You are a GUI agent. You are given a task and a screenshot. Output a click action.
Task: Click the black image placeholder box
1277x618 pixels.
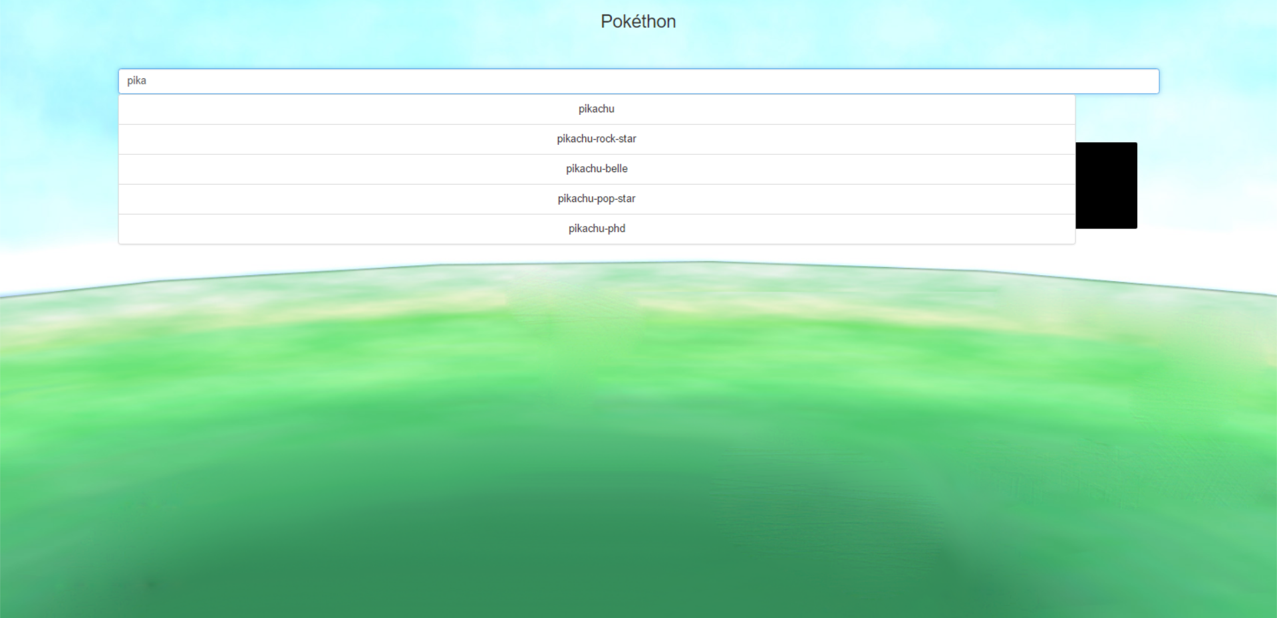[1106, 185]
